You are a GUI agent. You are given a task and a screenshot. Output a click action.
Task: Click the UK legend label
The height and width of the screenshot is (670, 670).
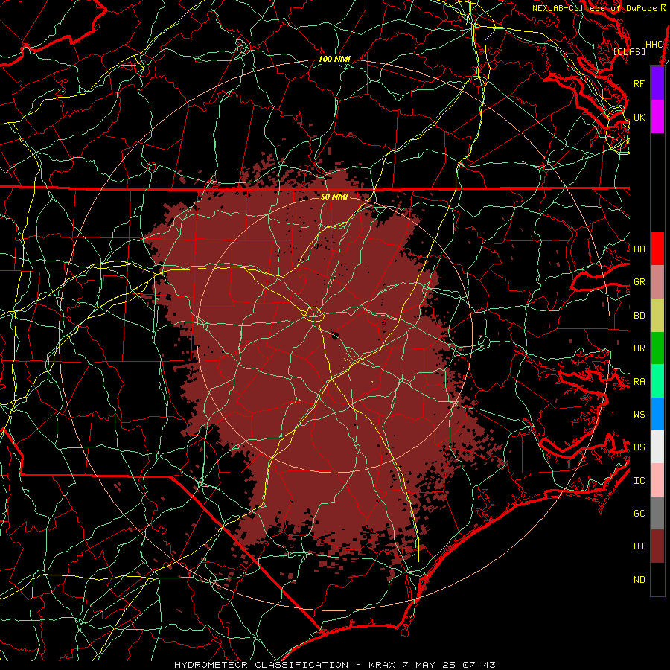pyautogui.click(x=639, y=118)
